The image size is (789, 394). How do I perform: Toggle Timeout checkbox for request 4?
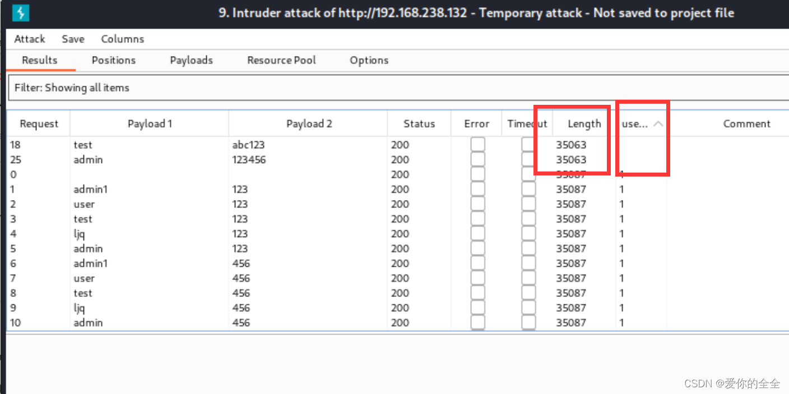click(528, 234)
